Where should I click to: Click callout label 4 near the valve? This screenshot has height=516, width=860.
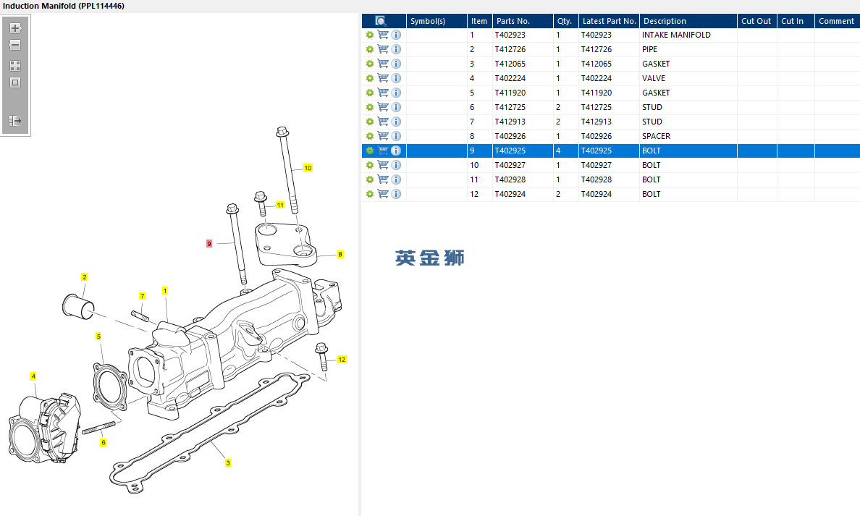(33, 376)
